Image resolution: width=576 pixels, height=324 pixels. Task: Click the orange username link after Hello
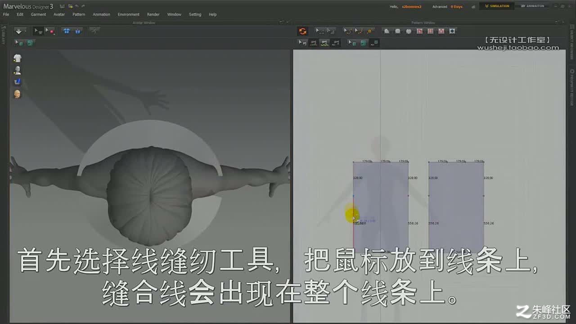pyautogui.click(x=411, y=7)
